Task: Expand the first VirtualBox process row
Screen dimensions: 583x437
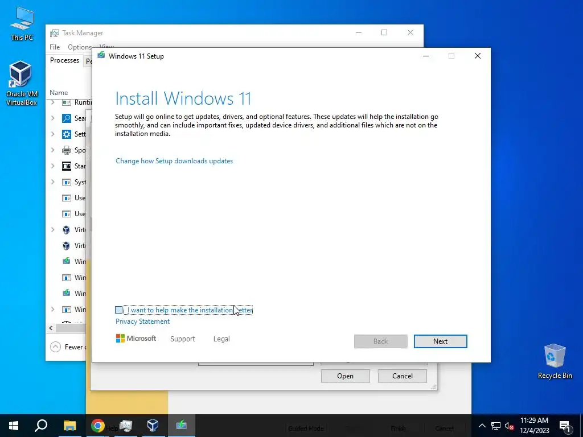Action: coord(53,230)
